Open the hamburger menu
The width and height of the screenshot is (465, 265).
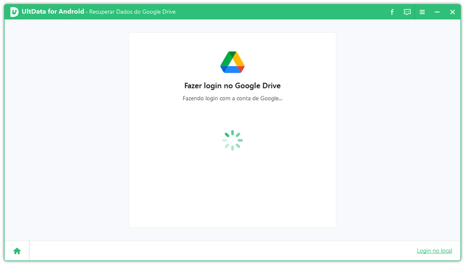tap(422, 12)
